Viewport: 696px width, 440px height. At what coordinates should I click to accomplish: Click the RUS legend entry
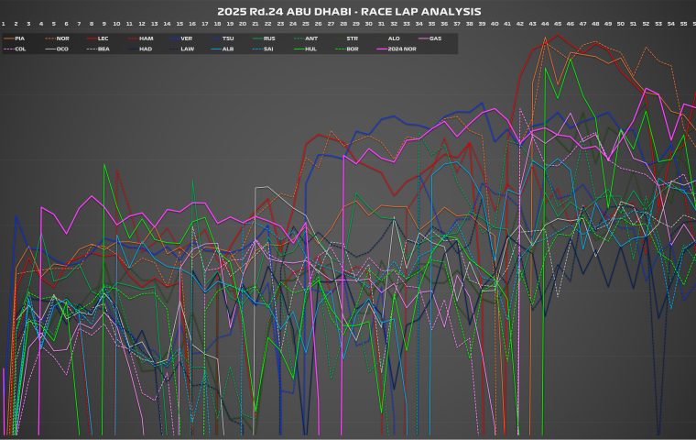269,38
